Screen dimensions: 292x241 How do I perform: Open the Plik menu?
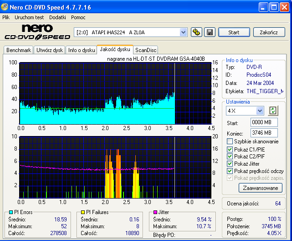pos(6,17)
